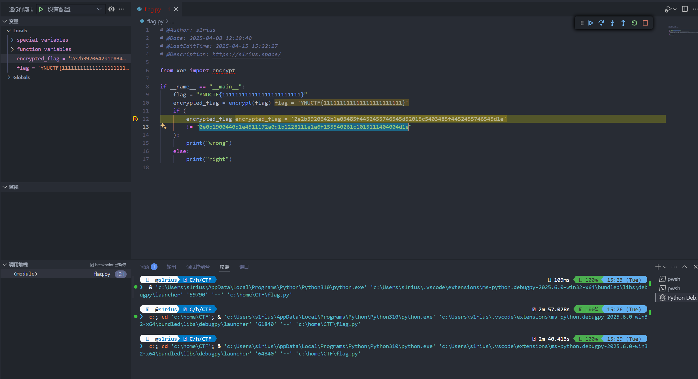Image resolution: width=698 pixels, height=379 pixels.
Task: Click the Step Into debug icon
Action: tap(612, 23)
